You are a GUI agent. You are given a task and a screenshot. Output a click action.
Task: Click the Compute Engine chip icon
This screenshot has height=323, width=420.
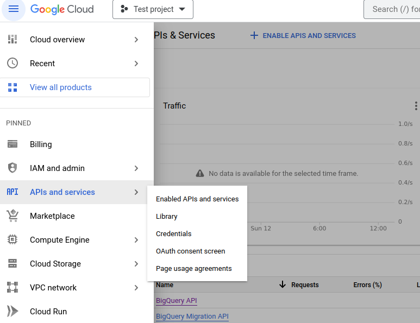point(12,239)
